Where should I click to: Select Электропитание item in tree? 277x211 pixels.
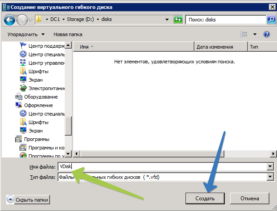[42, 88]
